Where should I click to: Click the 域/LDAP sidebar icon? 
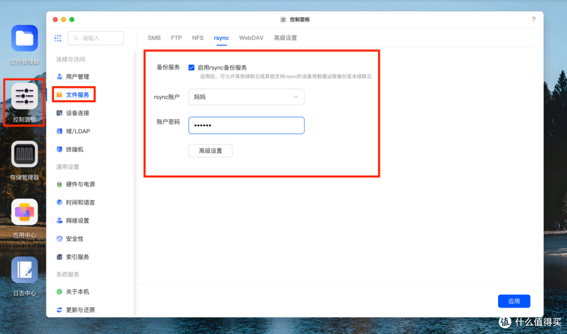59,131
